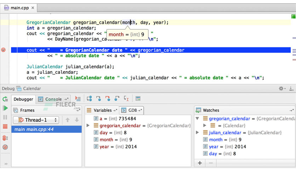
Task: Expand gregorian_calendar in Variables
Action: coord(88,125)
